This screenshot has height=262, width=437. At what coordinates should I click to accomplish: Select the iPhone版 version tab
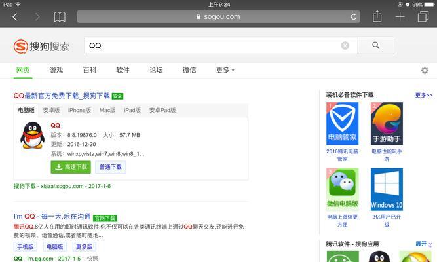tap(79, 111)
